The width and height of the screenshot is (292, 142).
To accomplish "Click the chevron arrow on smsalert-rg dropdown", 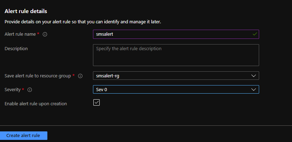I will pyautogui.click(x=253, y=76).
